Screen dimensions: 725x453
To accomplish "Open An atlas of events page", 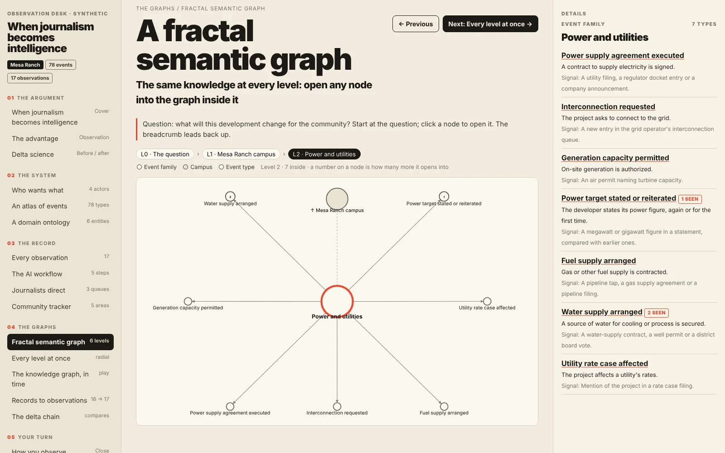I will [60, 206].
